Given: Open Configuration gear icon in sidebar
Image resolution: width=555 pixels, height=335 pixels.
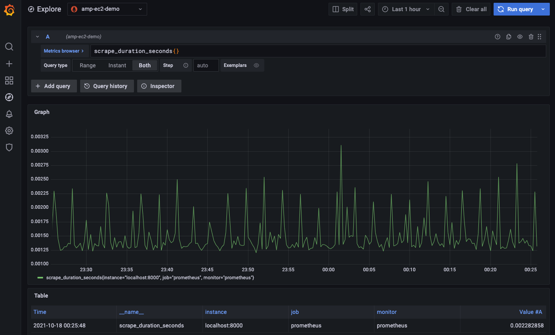Looking at the screenshot, I should pos(9,131).
